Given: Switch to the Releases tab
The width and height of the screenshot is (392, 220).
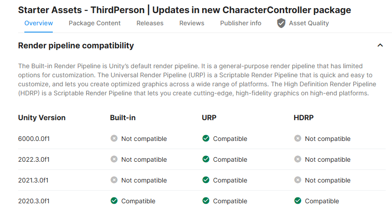Looking at the screenshot, I should (150, 23).
